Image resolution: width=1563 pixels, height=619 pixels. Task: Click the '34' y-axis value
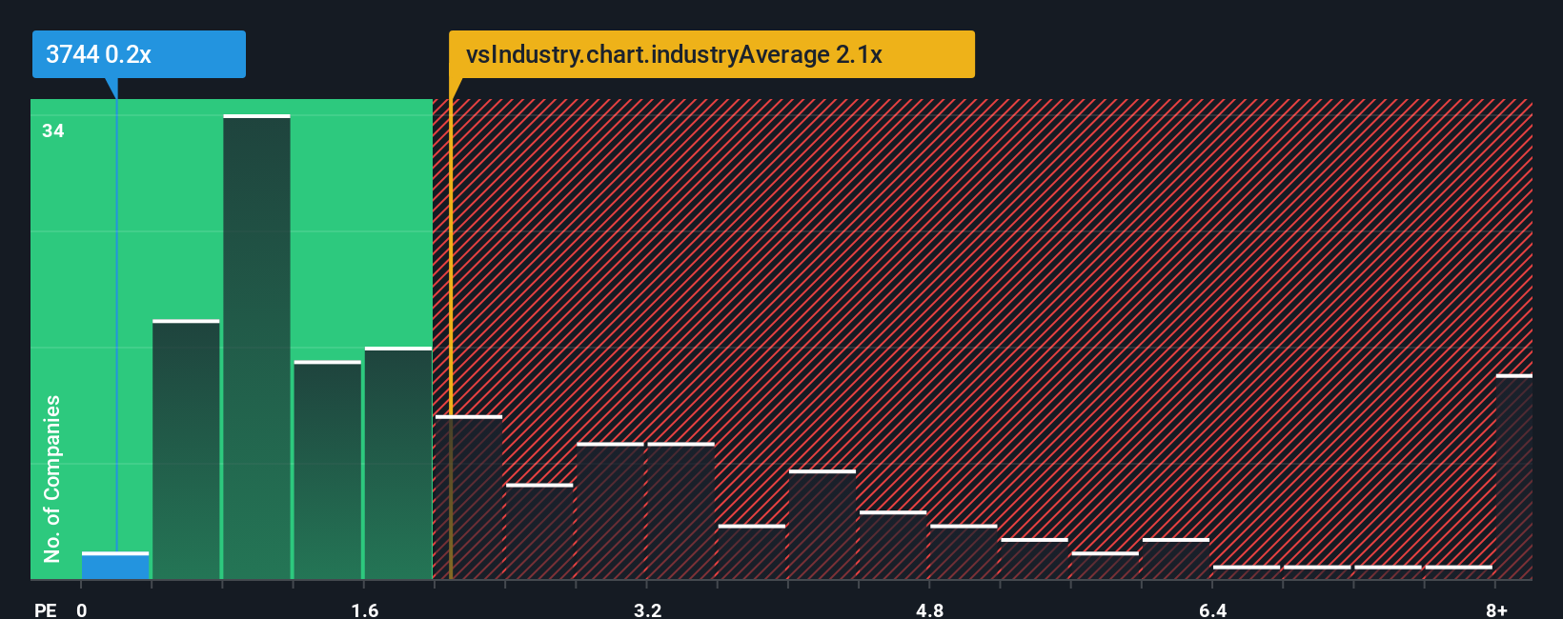coord(53,131)
